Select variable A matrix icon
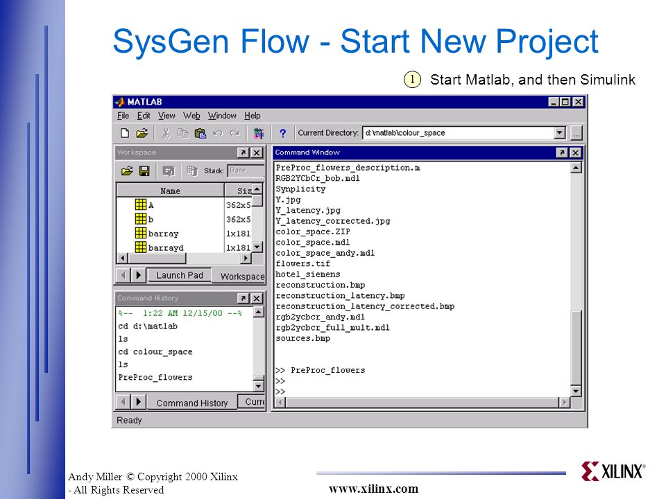The image size is (666, 499). (141, 205)
